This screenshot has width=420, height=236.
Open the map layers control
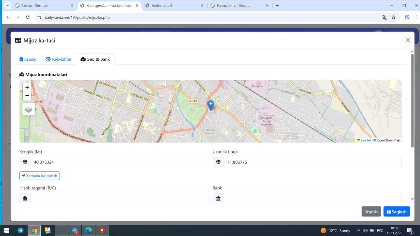point(29,109)
